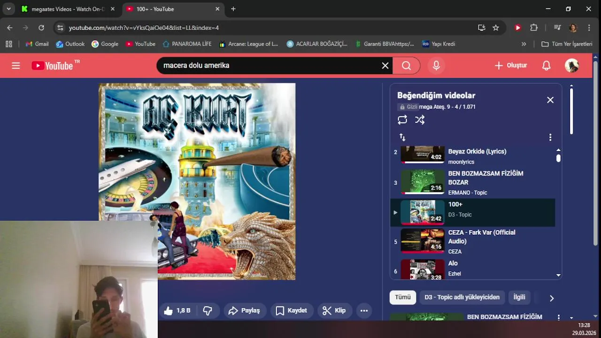This screenshot has width=601, height=338.
Task: Open the Yapı Kredi bookmark
Action: [439, 44]
